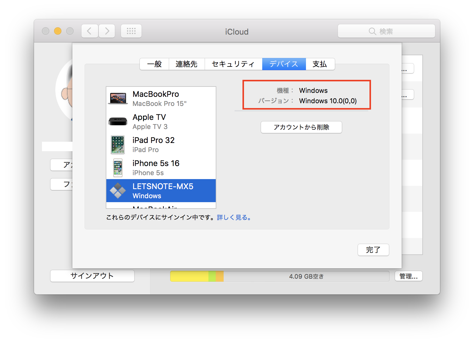Go back with the toolbar back arrow
Screen dimensions: 474x343
coord(90,31)
